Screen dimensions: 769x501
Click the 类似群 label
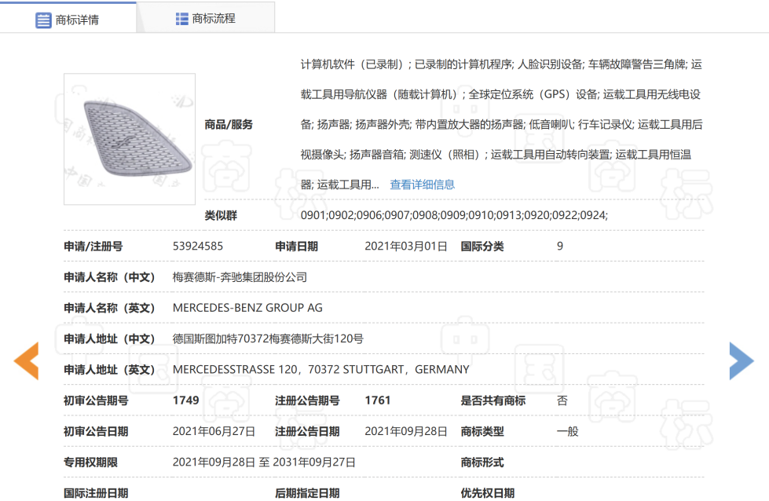tap(221, 215)
